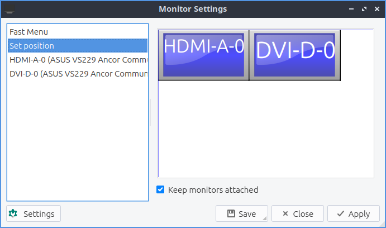The width and height of the screenshot is (386, 228).
Task: Select DVI-D-0 ASUS VS229 list entry
Action: (x=78, y=73)
